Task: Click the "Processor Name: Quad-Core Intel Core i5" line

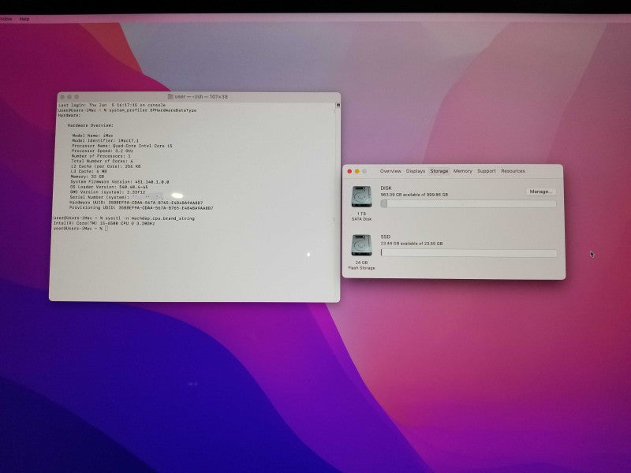Action: tap(122, 146)
